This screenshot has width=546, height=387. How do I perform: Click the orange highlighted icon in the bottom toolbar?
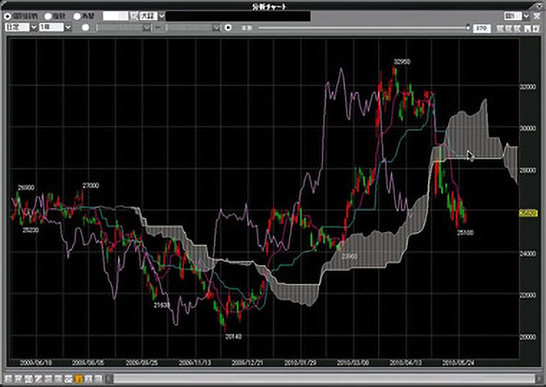[78, 378]
